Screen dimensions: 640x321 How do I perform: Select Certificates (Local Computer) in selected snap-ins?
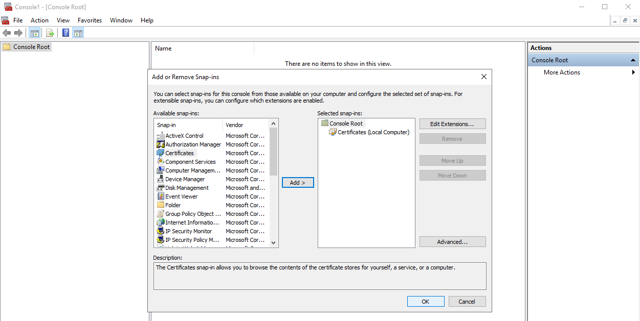point(373,132)
